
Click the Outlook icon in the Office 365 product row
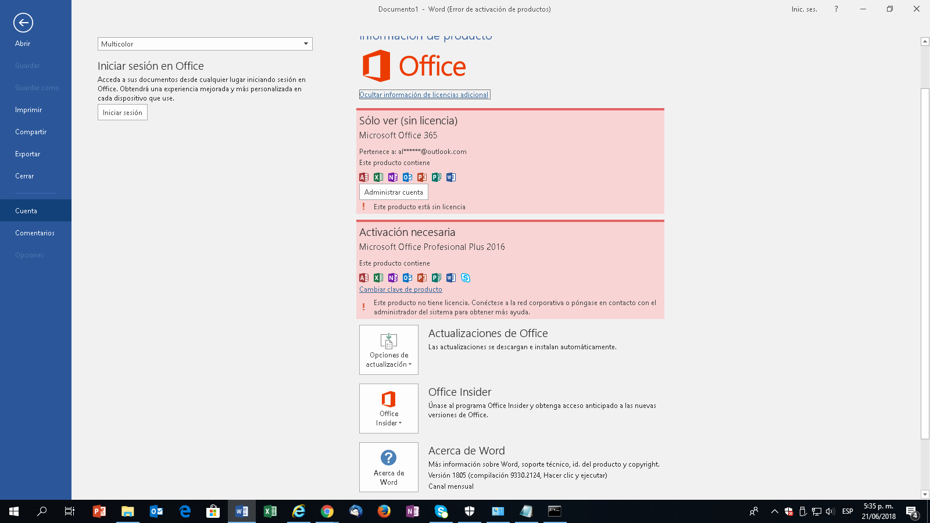(x=407, y=177)
